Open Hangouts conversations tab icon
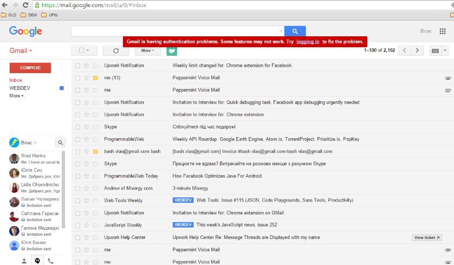 (x=37, y=261)
